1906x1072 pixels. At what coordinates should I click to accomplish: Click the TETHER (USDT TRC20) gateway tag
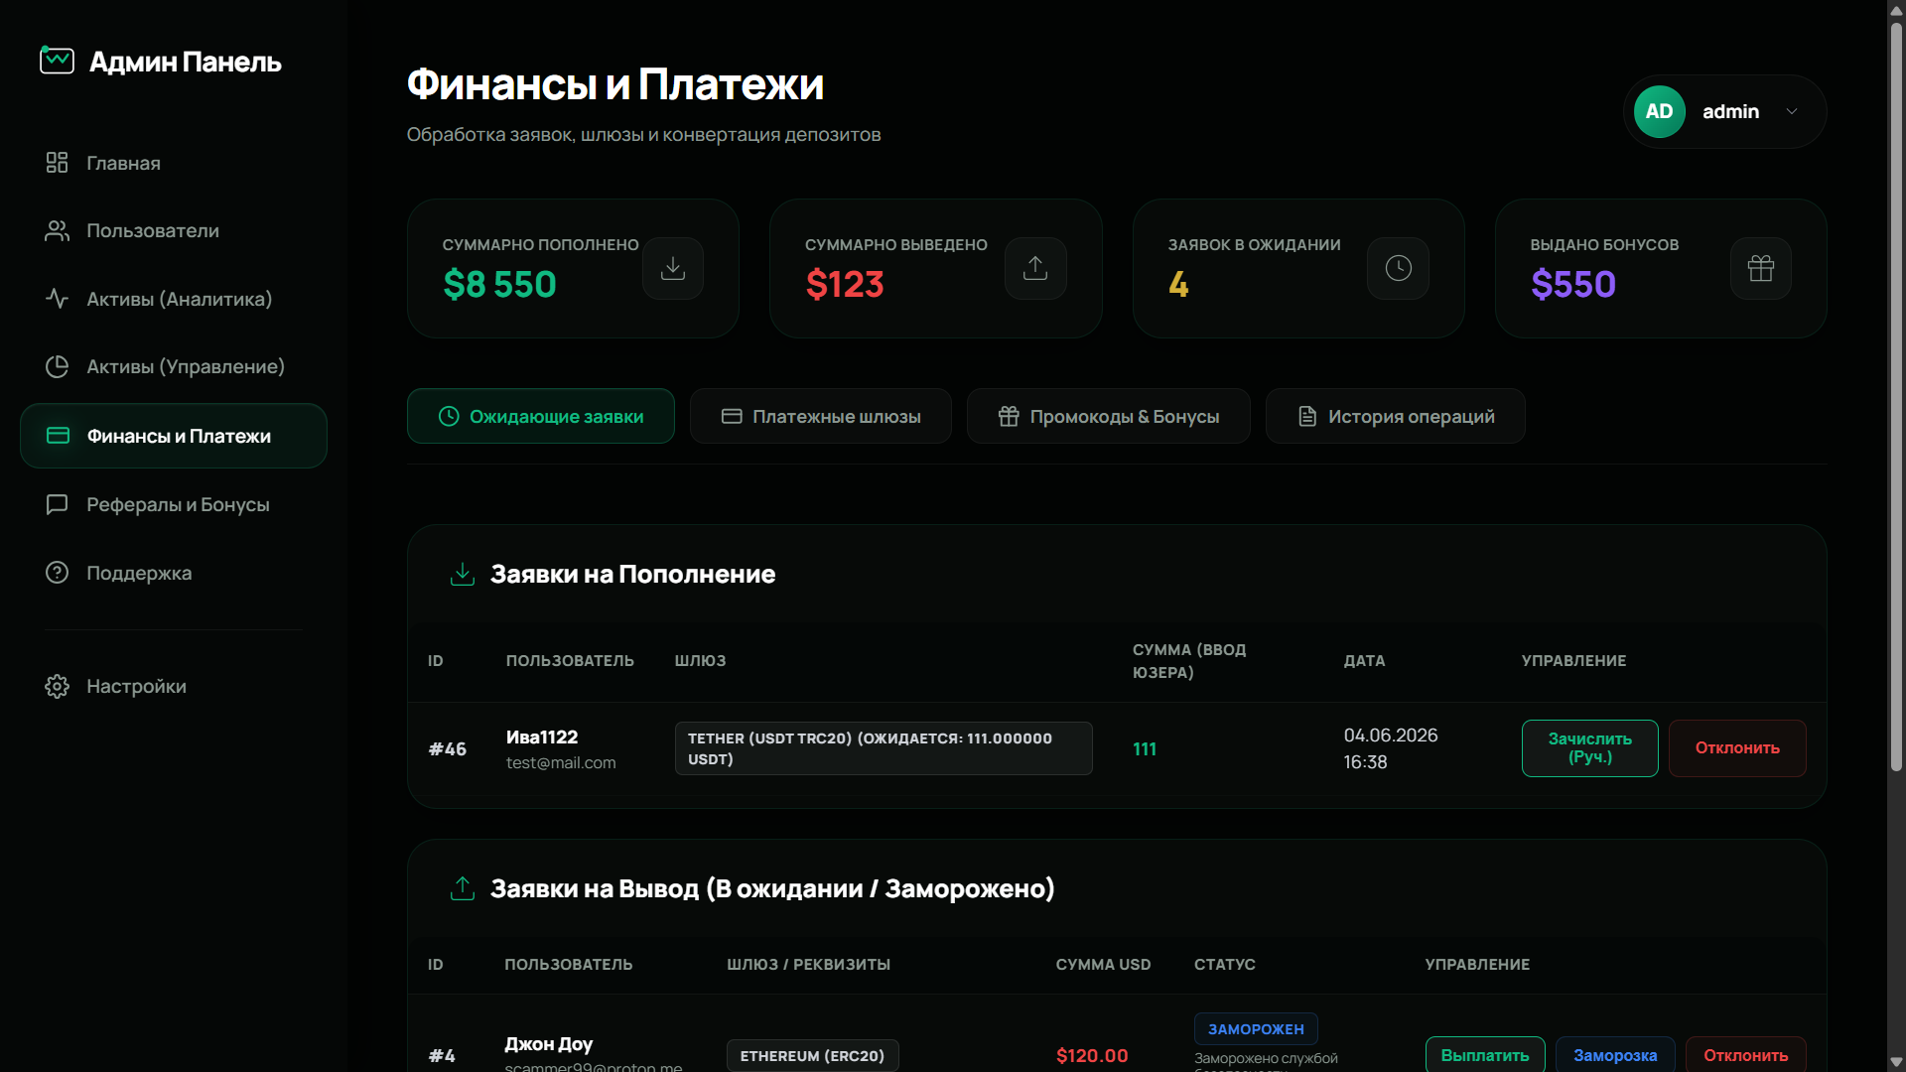884,748
